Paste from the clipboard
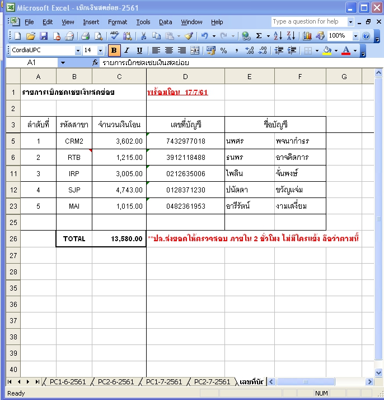Screen dimensions: 384x400 (x=169, y=36)
